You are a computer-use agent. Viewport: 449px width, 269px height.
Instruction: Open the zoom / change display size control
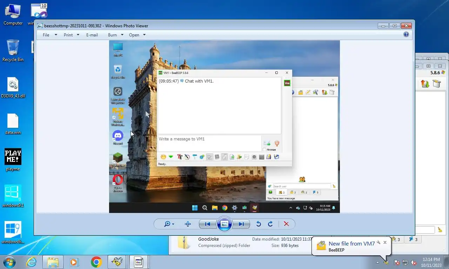[169, 224]
